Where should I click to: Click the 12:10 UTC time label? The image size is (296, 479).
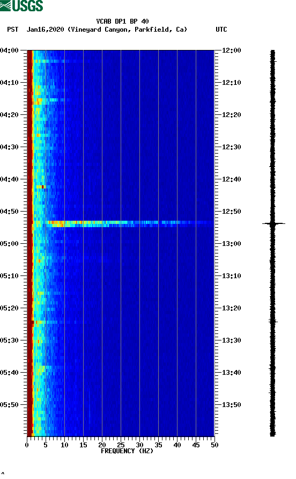coord(231,83)
